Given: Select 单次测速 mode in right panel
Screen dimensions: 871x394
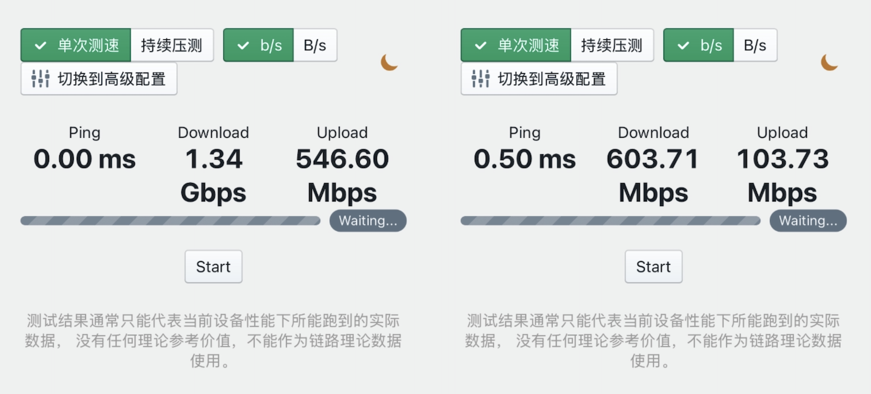Looking at the screenshot, I should [x=516, y=45].
